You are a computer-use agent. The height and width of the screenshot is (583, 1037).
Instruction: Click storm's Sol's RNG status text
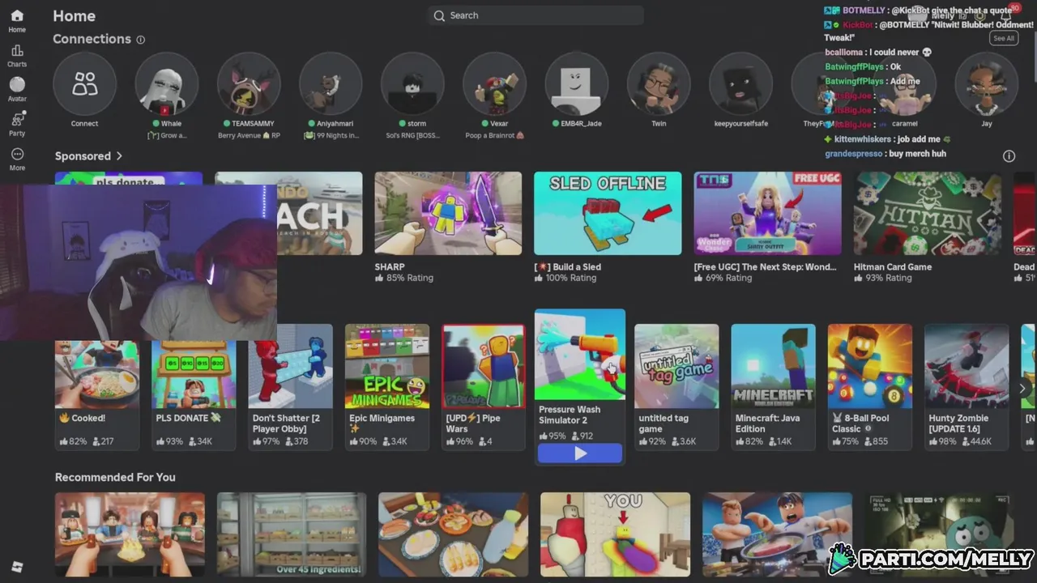coord(412,135)
